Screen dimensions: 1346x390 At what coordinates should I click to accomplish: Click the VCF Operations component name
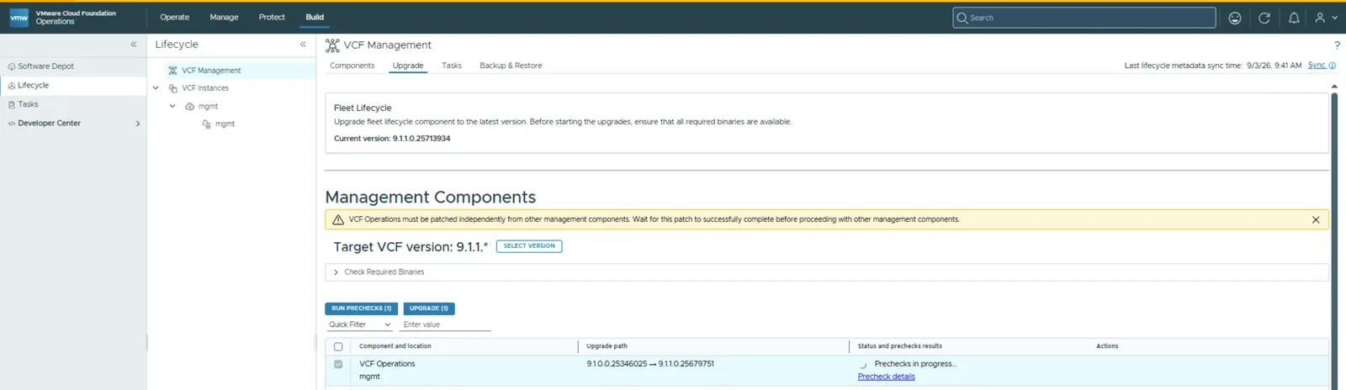(x=387, y=364)
